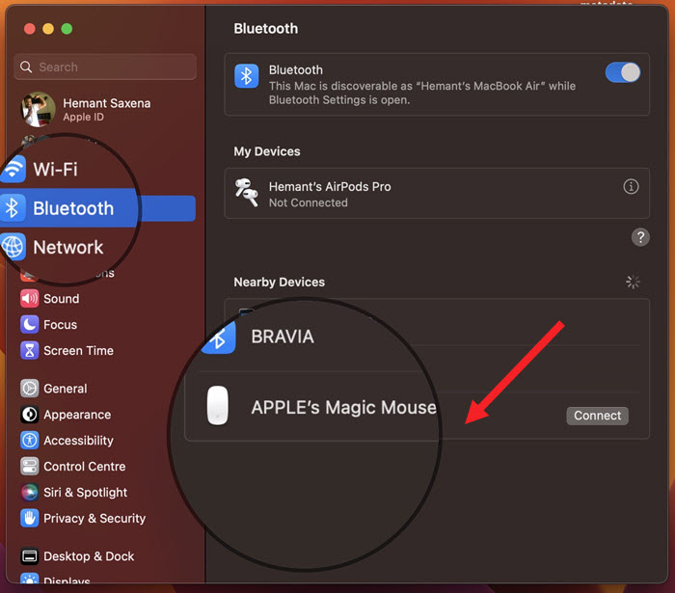Click the green zoom window button
Viewport: 675px width, 593px height.
(x=67, y=29)
